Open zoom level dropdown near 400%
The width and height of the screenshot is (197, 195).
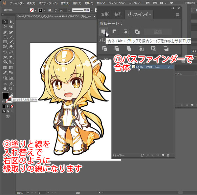(28, 193)
